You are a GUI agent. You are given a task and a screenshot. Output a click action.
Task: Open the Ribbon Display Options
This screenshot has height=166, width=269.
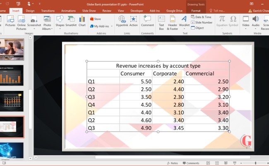tap(252, 4)
